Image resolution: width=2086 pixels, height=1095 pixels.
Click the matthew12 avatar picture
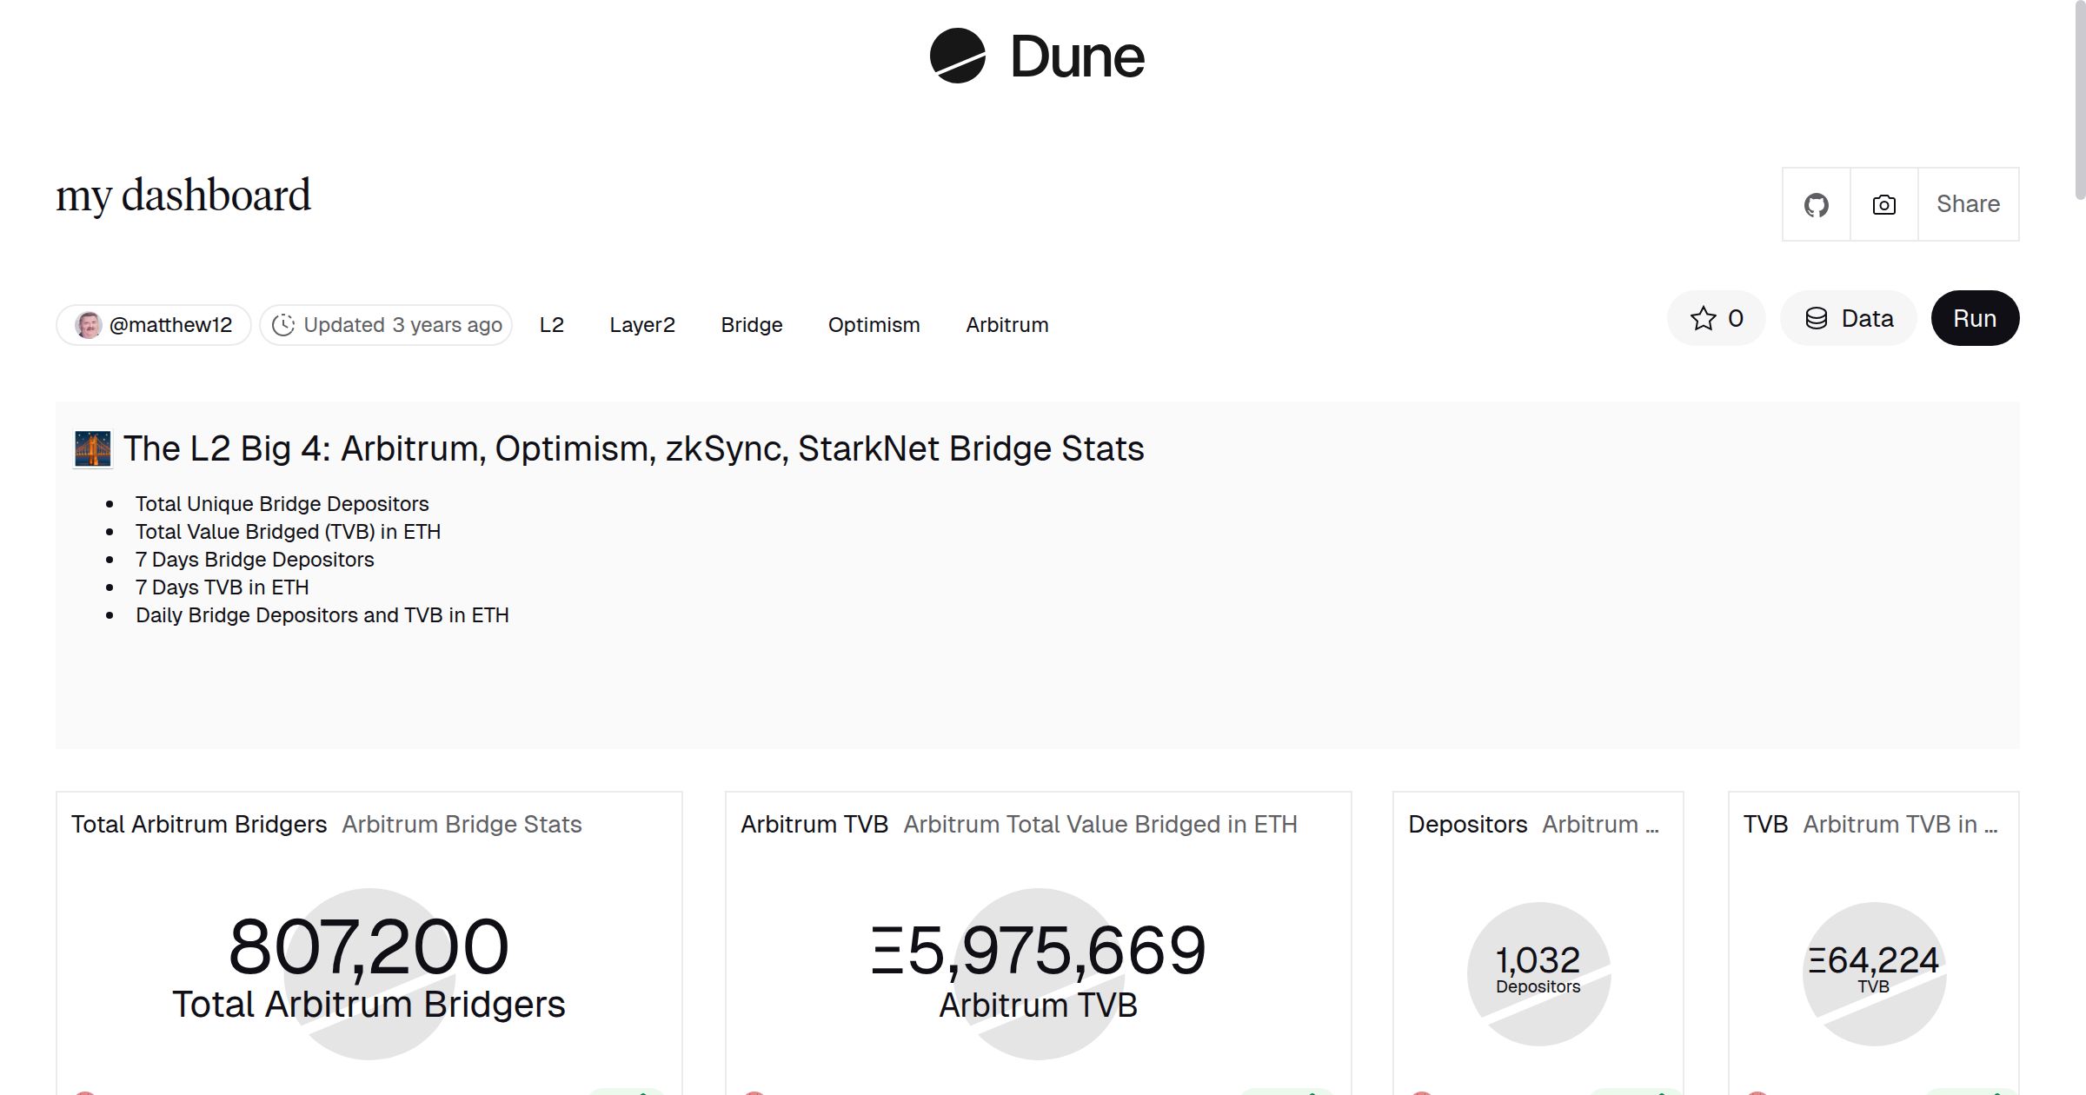[88, 325]
